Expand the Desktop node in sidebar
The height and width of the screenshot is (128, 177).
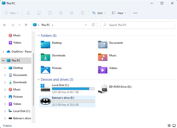[x=5, y=68]
